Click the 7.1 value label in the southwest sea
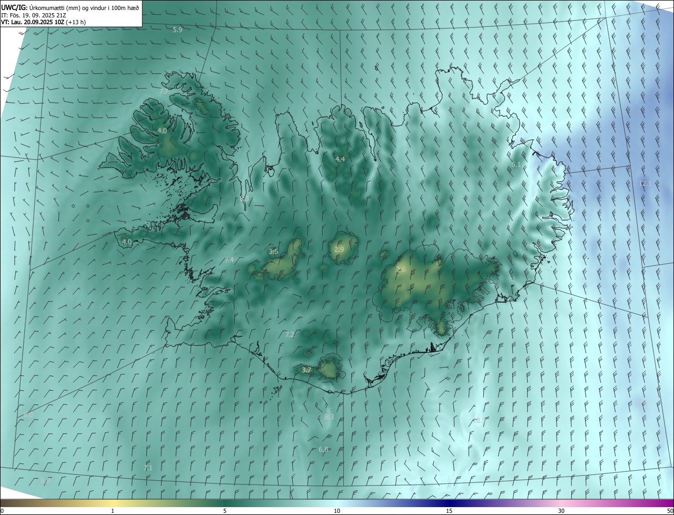 (148, 468)
